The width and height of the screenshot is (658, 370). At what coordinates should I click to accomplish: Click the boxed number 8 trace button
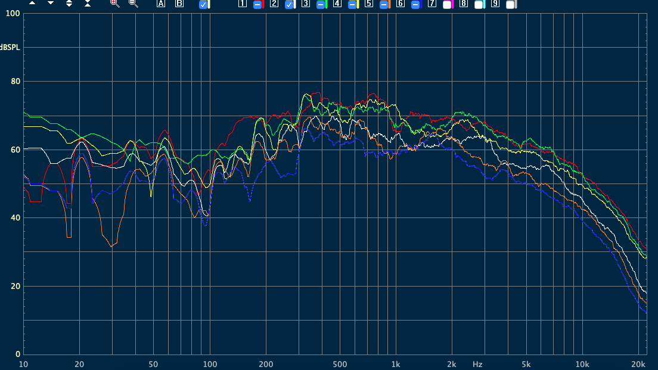tap(463, 4)
